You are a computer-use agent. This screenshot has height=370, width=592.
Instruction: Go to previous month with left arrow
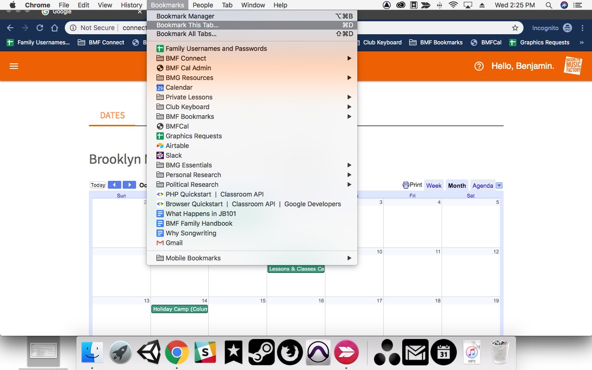pos(114,185)
